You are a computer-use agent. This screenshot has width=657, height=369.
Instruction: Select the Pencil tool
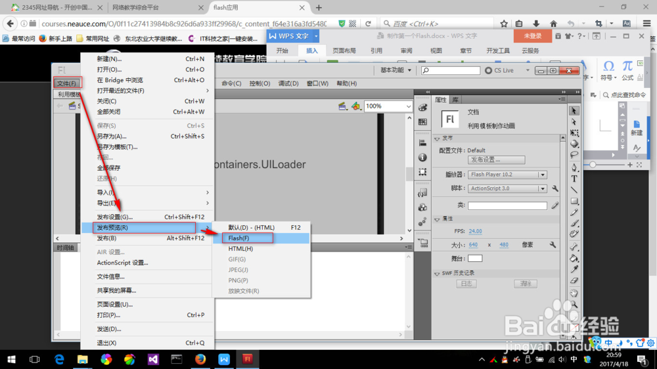point(574,212)
